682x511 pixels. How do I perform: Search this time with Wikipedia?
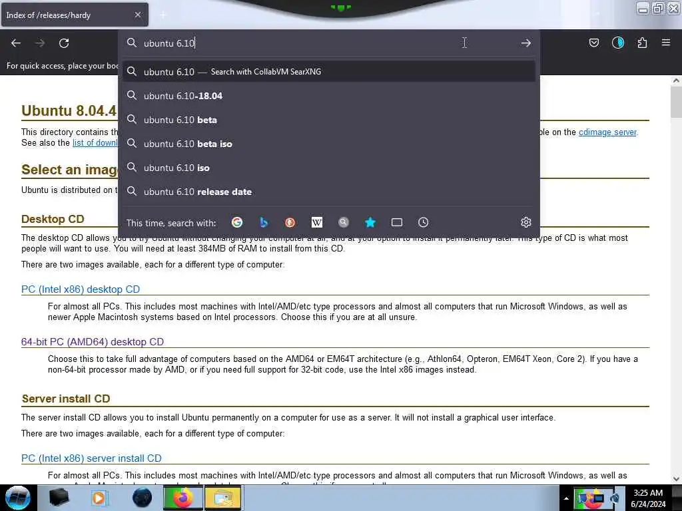tap(316, 222)
